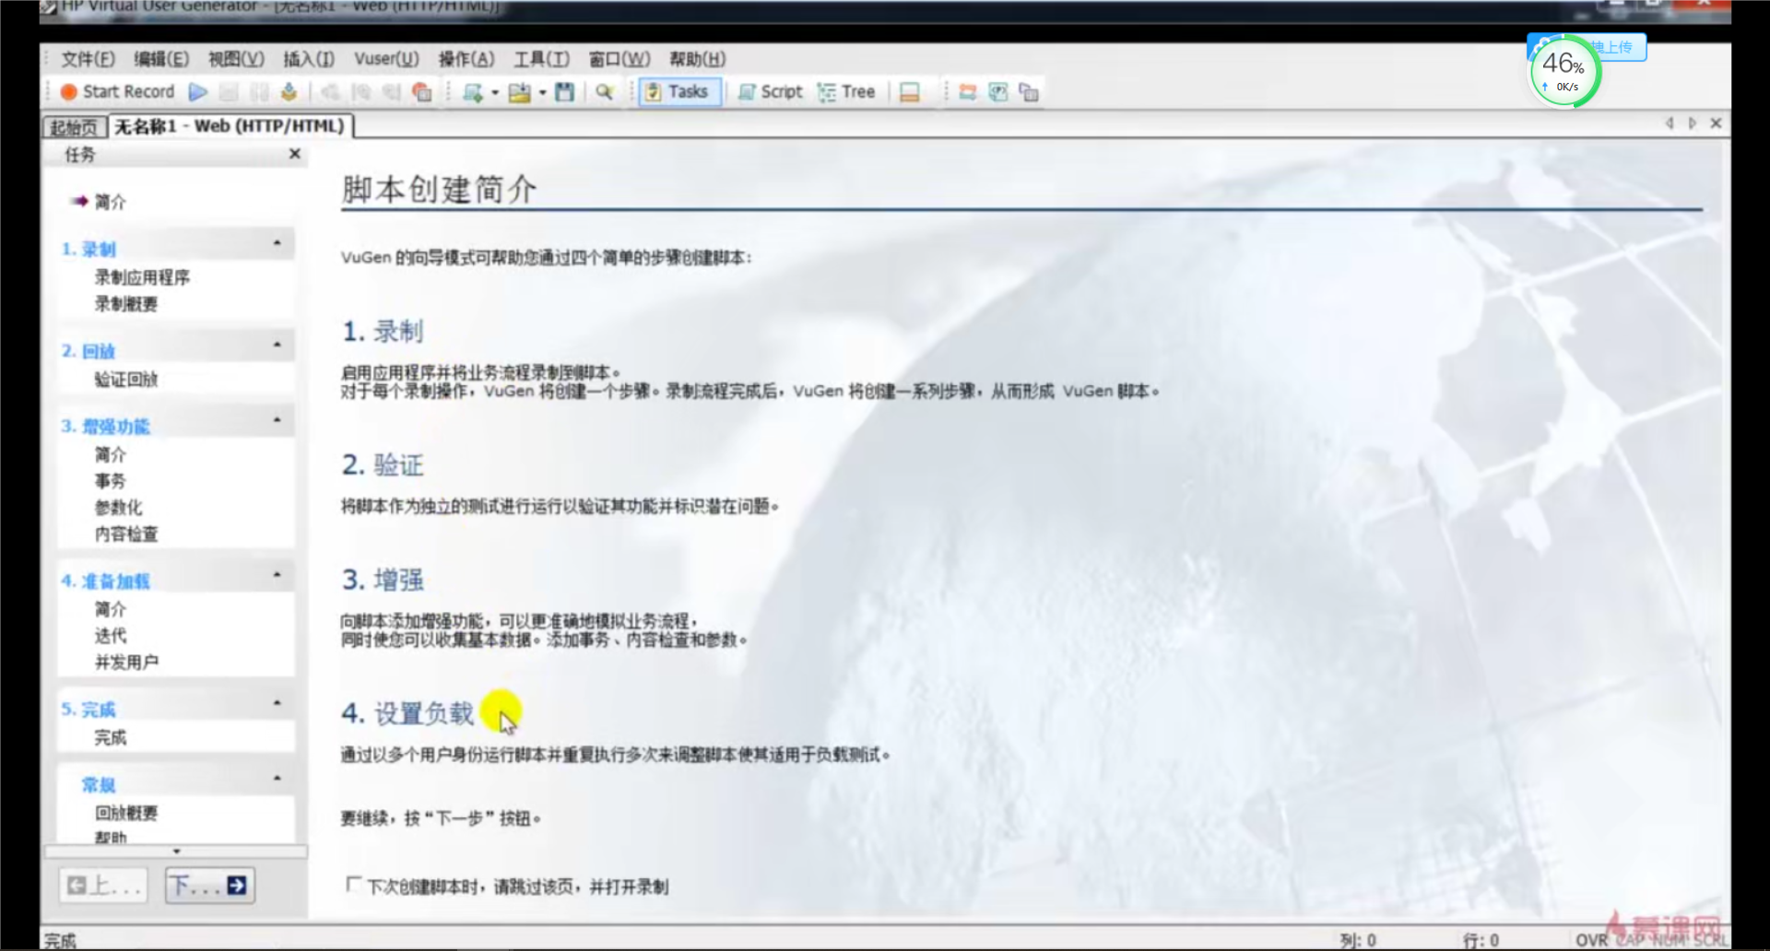Click the right tab-scroll arrow
Screen dimensions: 1770x951
1693,123
